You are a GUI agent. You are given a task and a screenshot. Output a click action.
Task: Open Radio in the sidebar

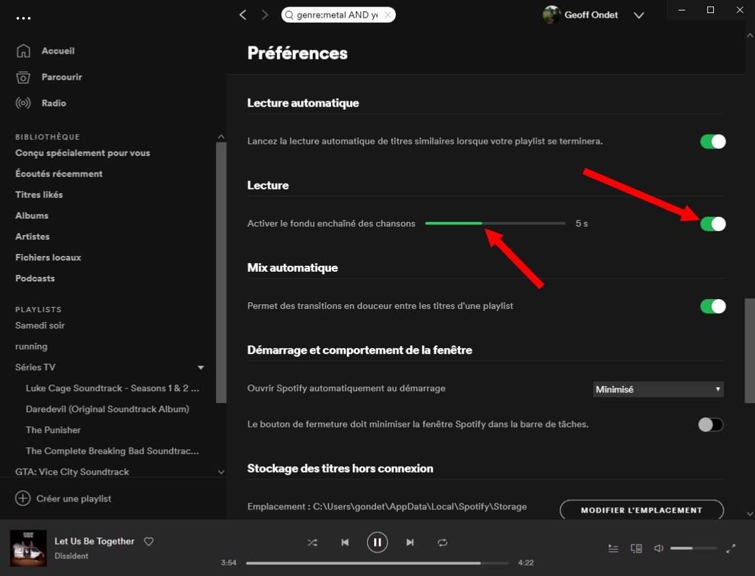point(54,103)
